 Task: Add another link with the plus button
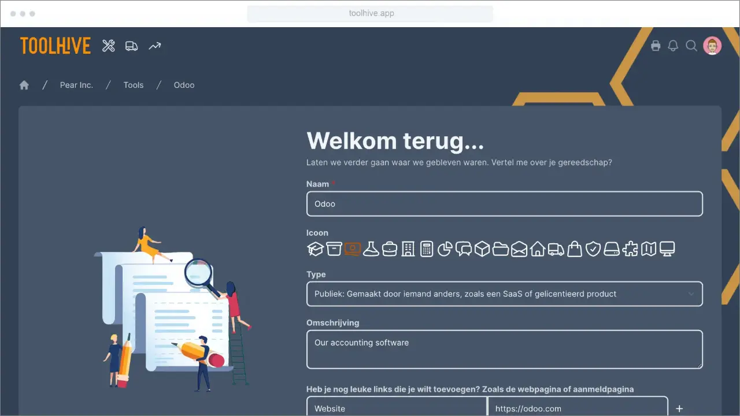click(679, 408)
